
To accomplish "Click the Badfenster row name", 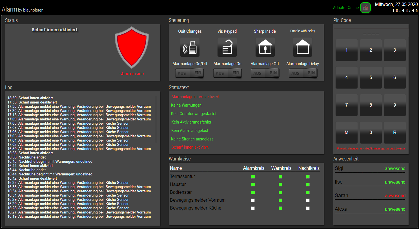I will pos(181,192).
